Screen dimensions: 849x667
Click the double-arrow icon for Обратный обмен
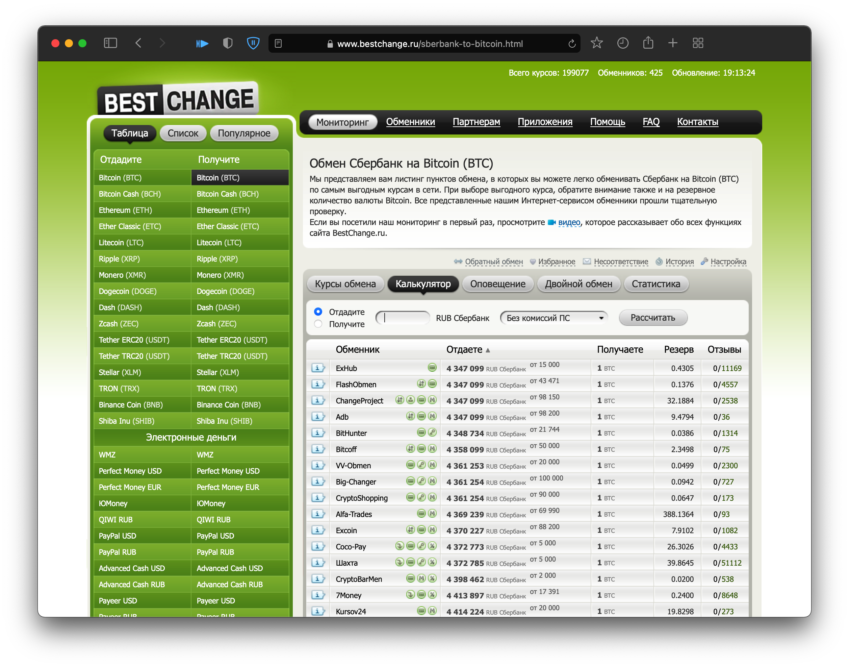(x=459, y=262)
